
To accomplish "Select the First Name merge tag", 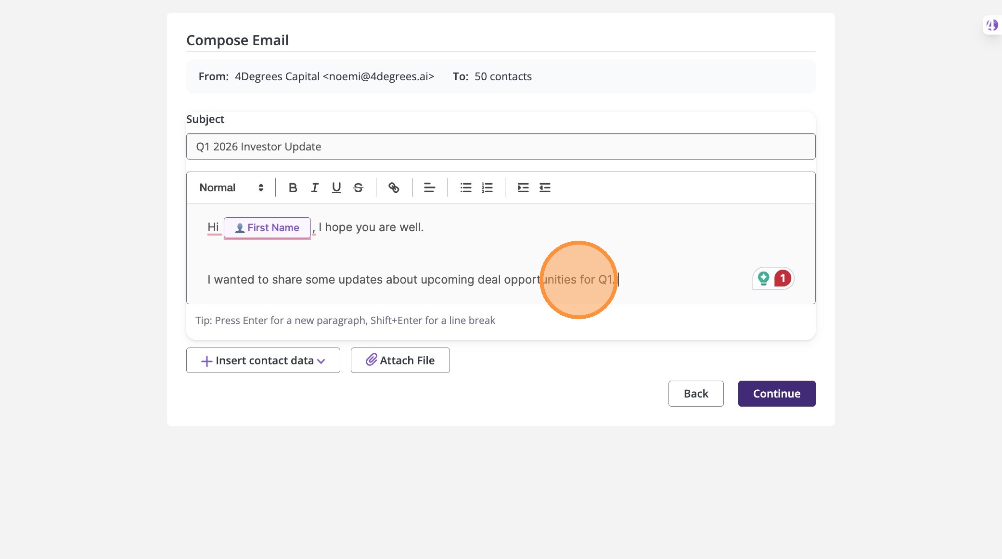I will pos(267,228).
